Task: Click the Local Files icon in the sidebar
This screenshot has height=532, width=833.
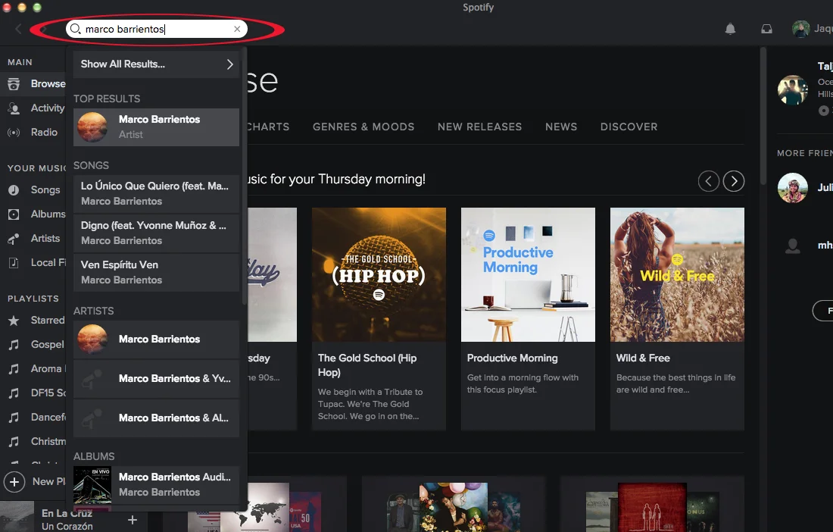Action: click(x=14, y=262)
